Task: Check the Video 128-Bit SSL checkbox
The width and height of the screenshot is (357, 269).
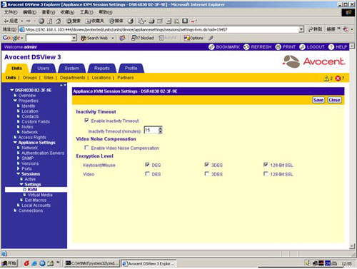Action: [266, 174]
